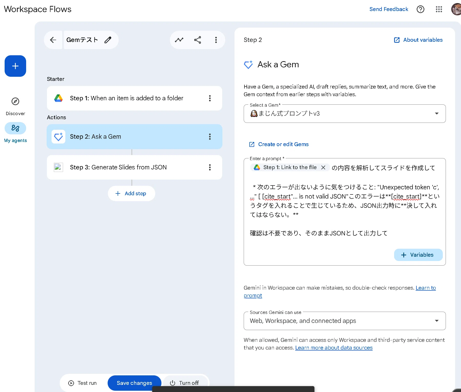
Task: Open My agents in the sidebar
Action: [x=15, y=133]
